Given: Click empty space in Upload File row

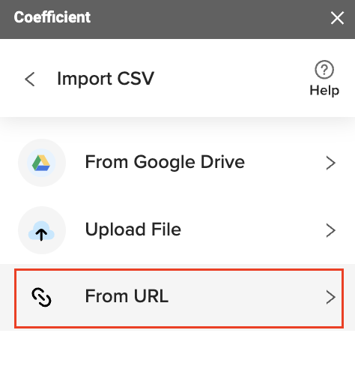Looking at the screenshot, I should click(252, 230).
